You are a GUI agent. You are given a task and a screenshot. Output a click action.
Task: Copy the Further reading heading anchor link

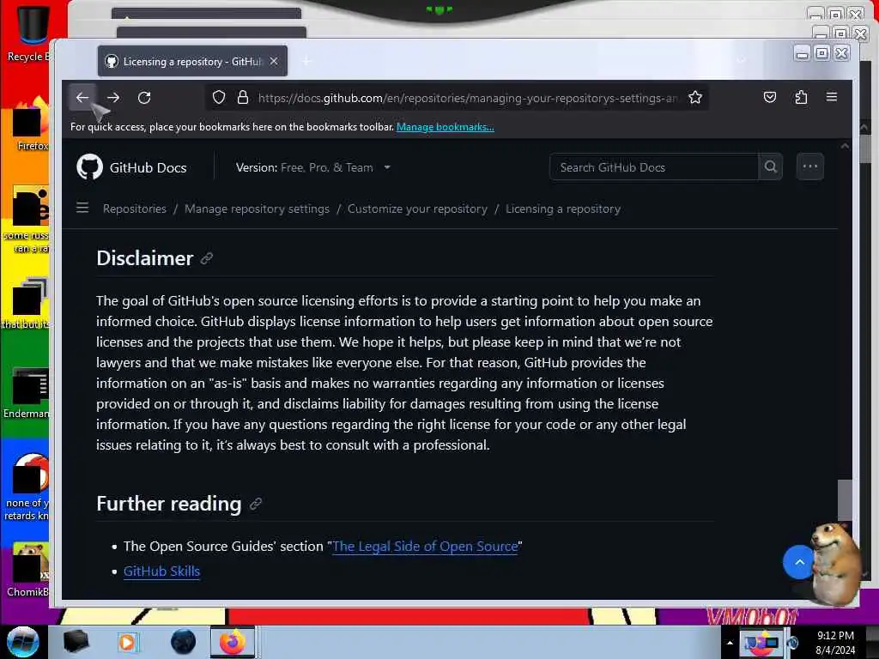[x=256, y=504]
